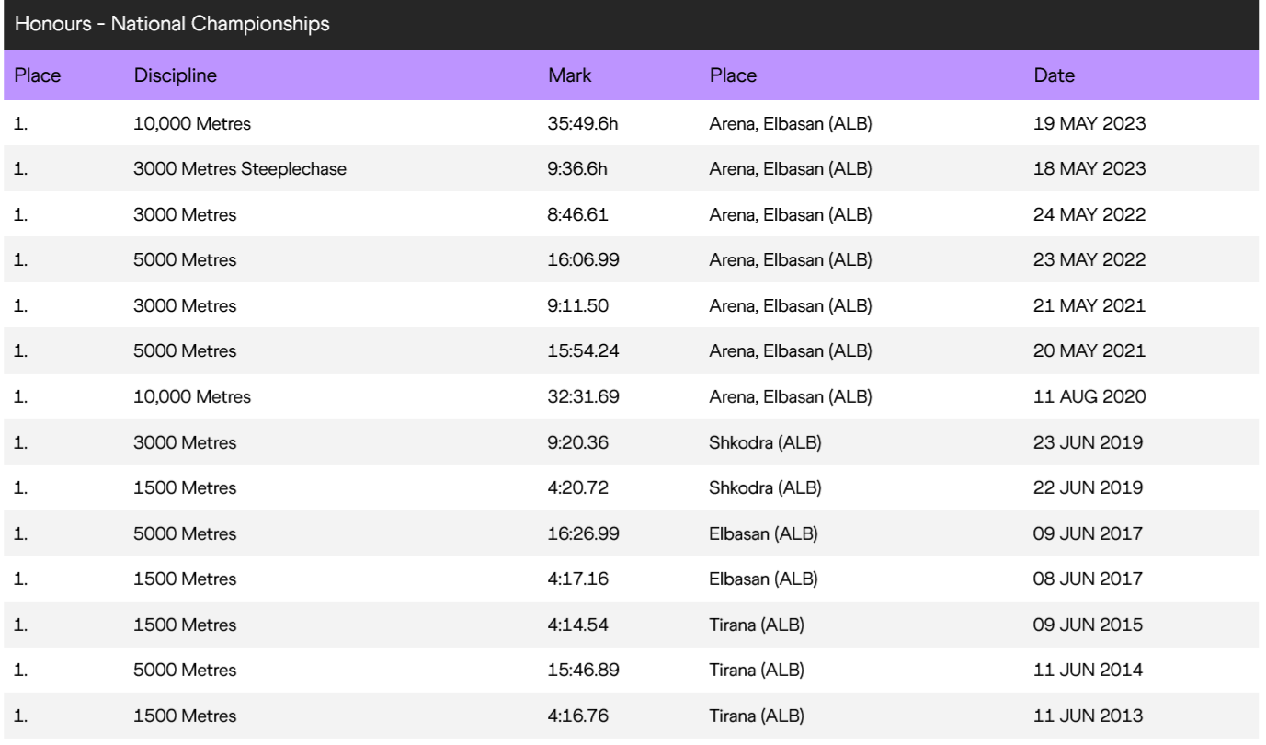Click the 35:49.6h mark result

click(583, 123)
